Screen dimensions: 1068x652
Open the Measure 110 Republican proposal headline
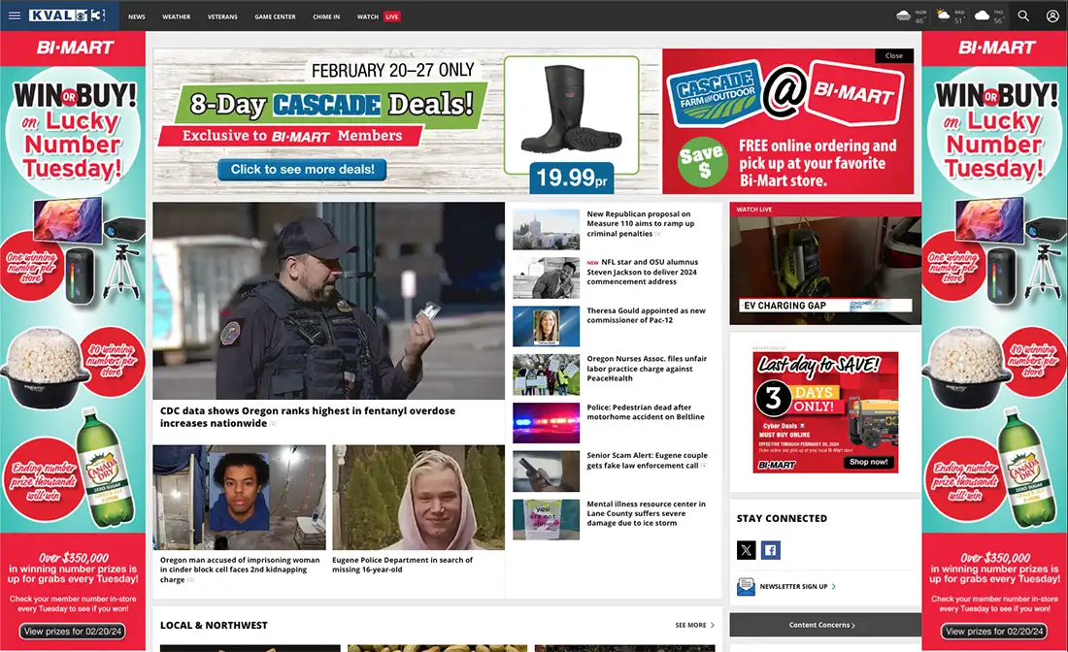(x=640, y=223)
